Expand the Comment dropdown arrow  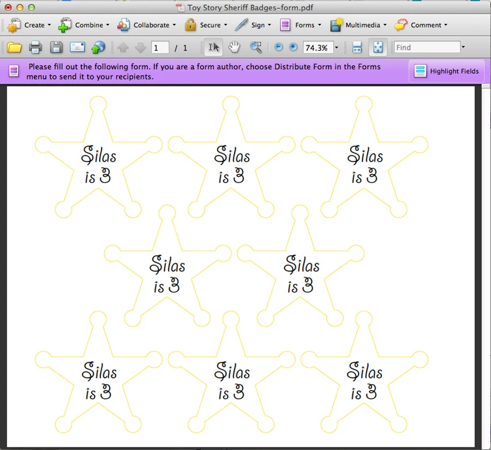446,25
